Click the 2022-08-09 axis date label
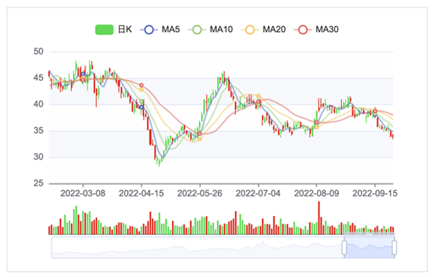 (316, 194)
